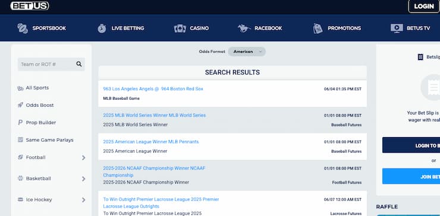Click the Live Betting stopwatch icon
Viewport: 440px width, 216px height.
[x=102, y=28]
